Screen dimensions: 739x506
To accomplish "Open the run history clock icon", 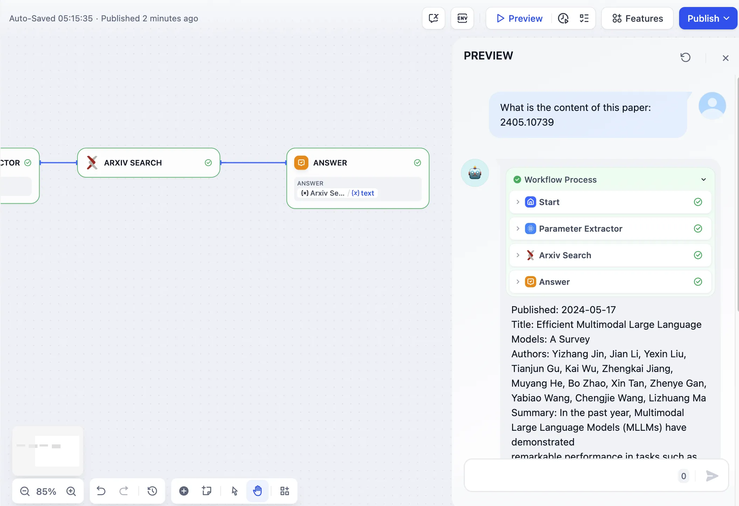I will pyautogui.click(x=563, y=18).
